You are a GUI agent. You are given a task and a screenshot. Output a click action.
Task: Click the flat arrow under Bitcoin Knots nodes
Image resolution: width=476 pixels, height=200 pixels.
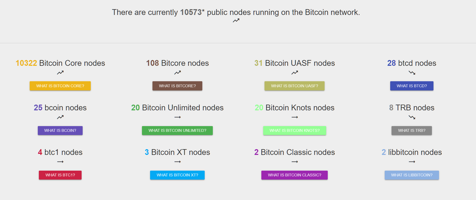click(294, 117)
